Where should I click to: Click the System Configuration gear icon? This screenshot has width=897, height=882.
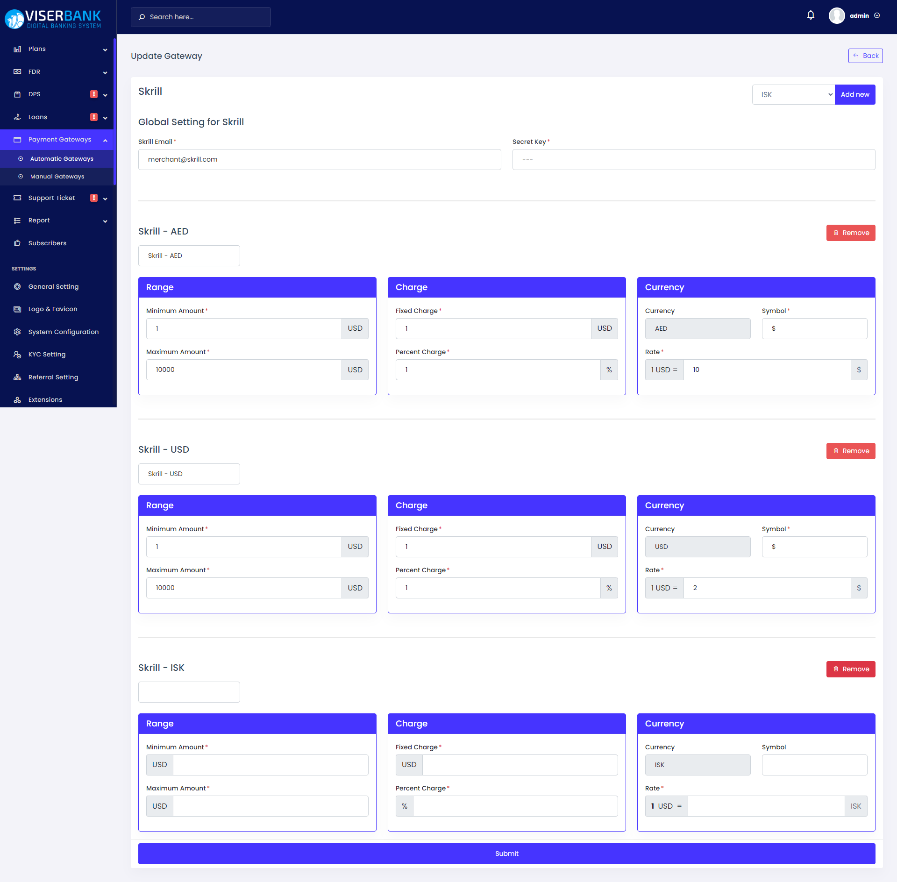[17, 332]
